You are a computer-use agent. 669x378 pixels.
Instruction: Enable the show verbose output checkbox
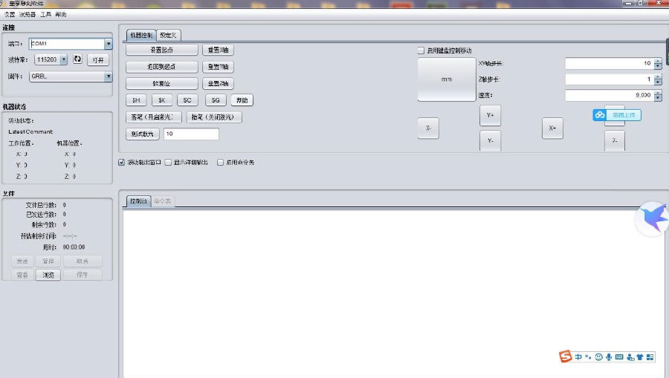[168, 162]
